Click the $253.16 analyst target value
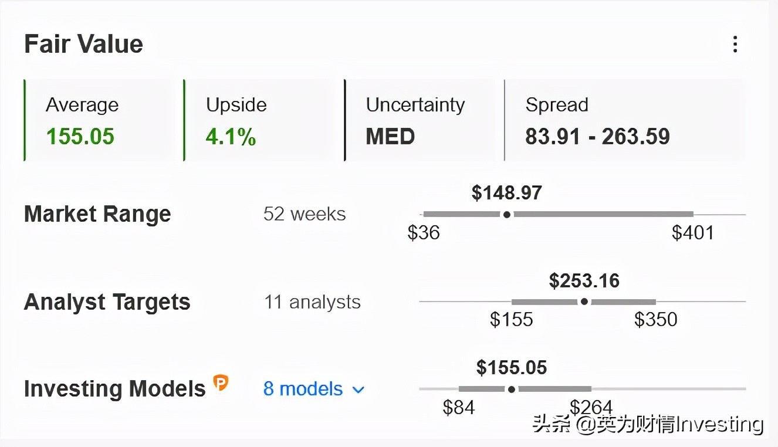 [584, 281]
